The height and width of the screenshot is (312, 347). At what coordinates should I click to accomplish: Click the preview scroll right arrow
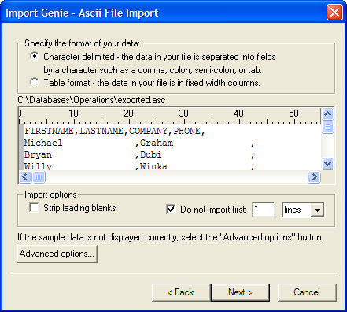[314, 176]
